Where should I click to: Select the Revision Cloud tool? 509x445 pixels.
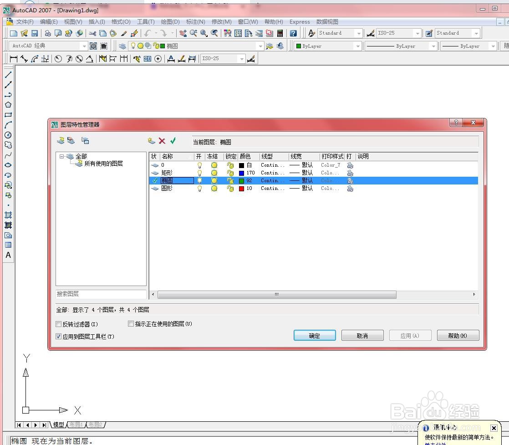click(8, 145)
